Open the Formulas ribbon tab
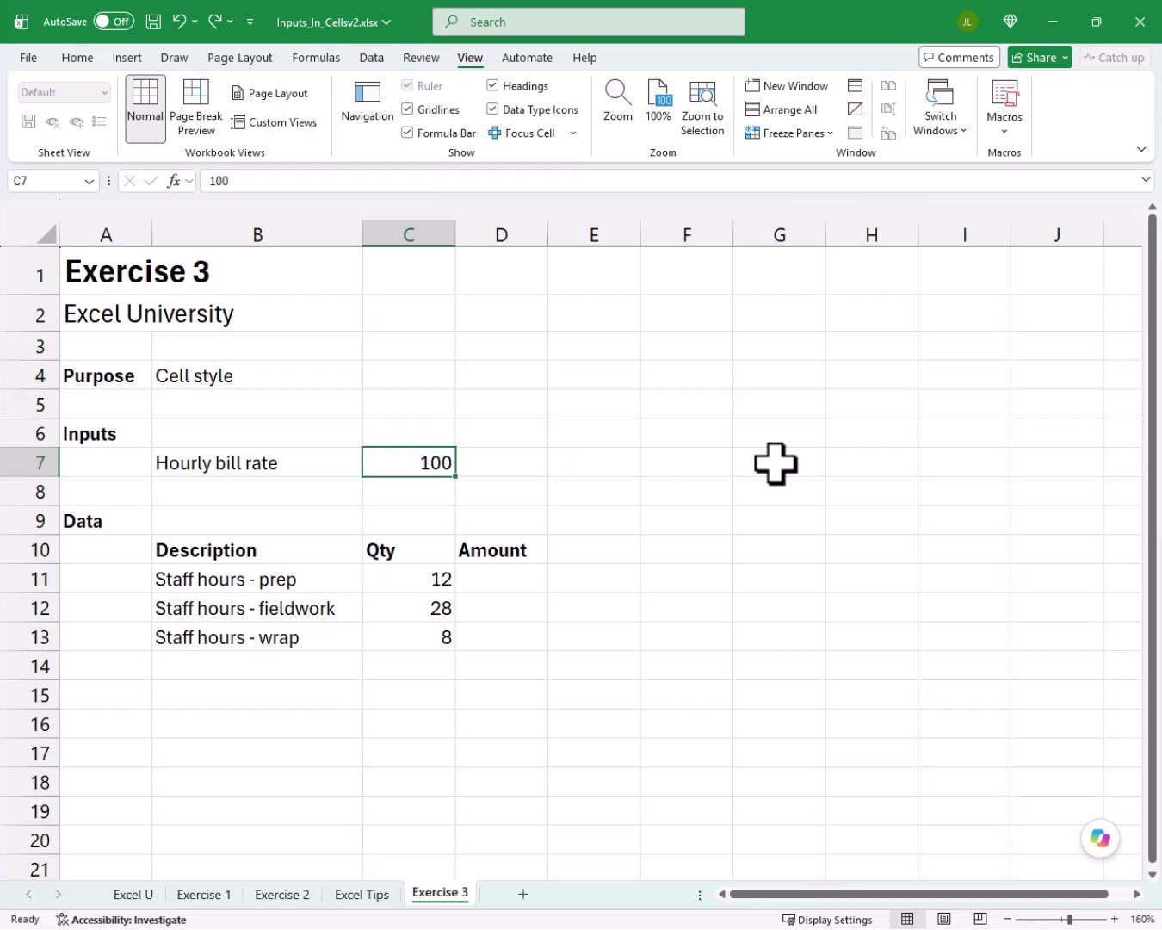The image size is (1162, 930). (316, 58)
